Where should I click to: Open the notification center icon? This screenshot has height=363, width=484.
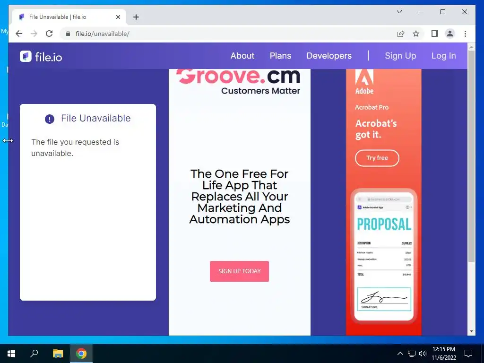click(x=468, y=354)
